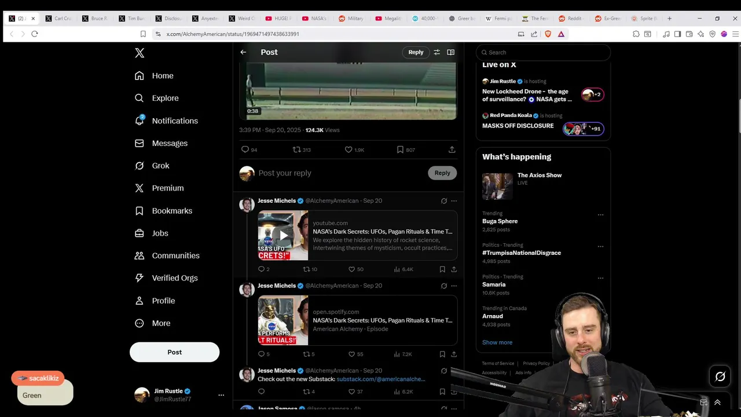Click the Brave Shields lion icon

click(x=548, y=34)
